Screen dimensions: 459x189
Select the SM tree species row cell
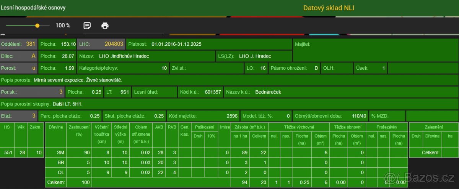coord(60,152)
